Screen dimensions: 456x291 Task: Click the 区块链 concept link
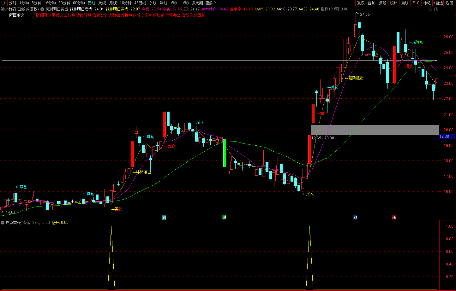point(159,15)
